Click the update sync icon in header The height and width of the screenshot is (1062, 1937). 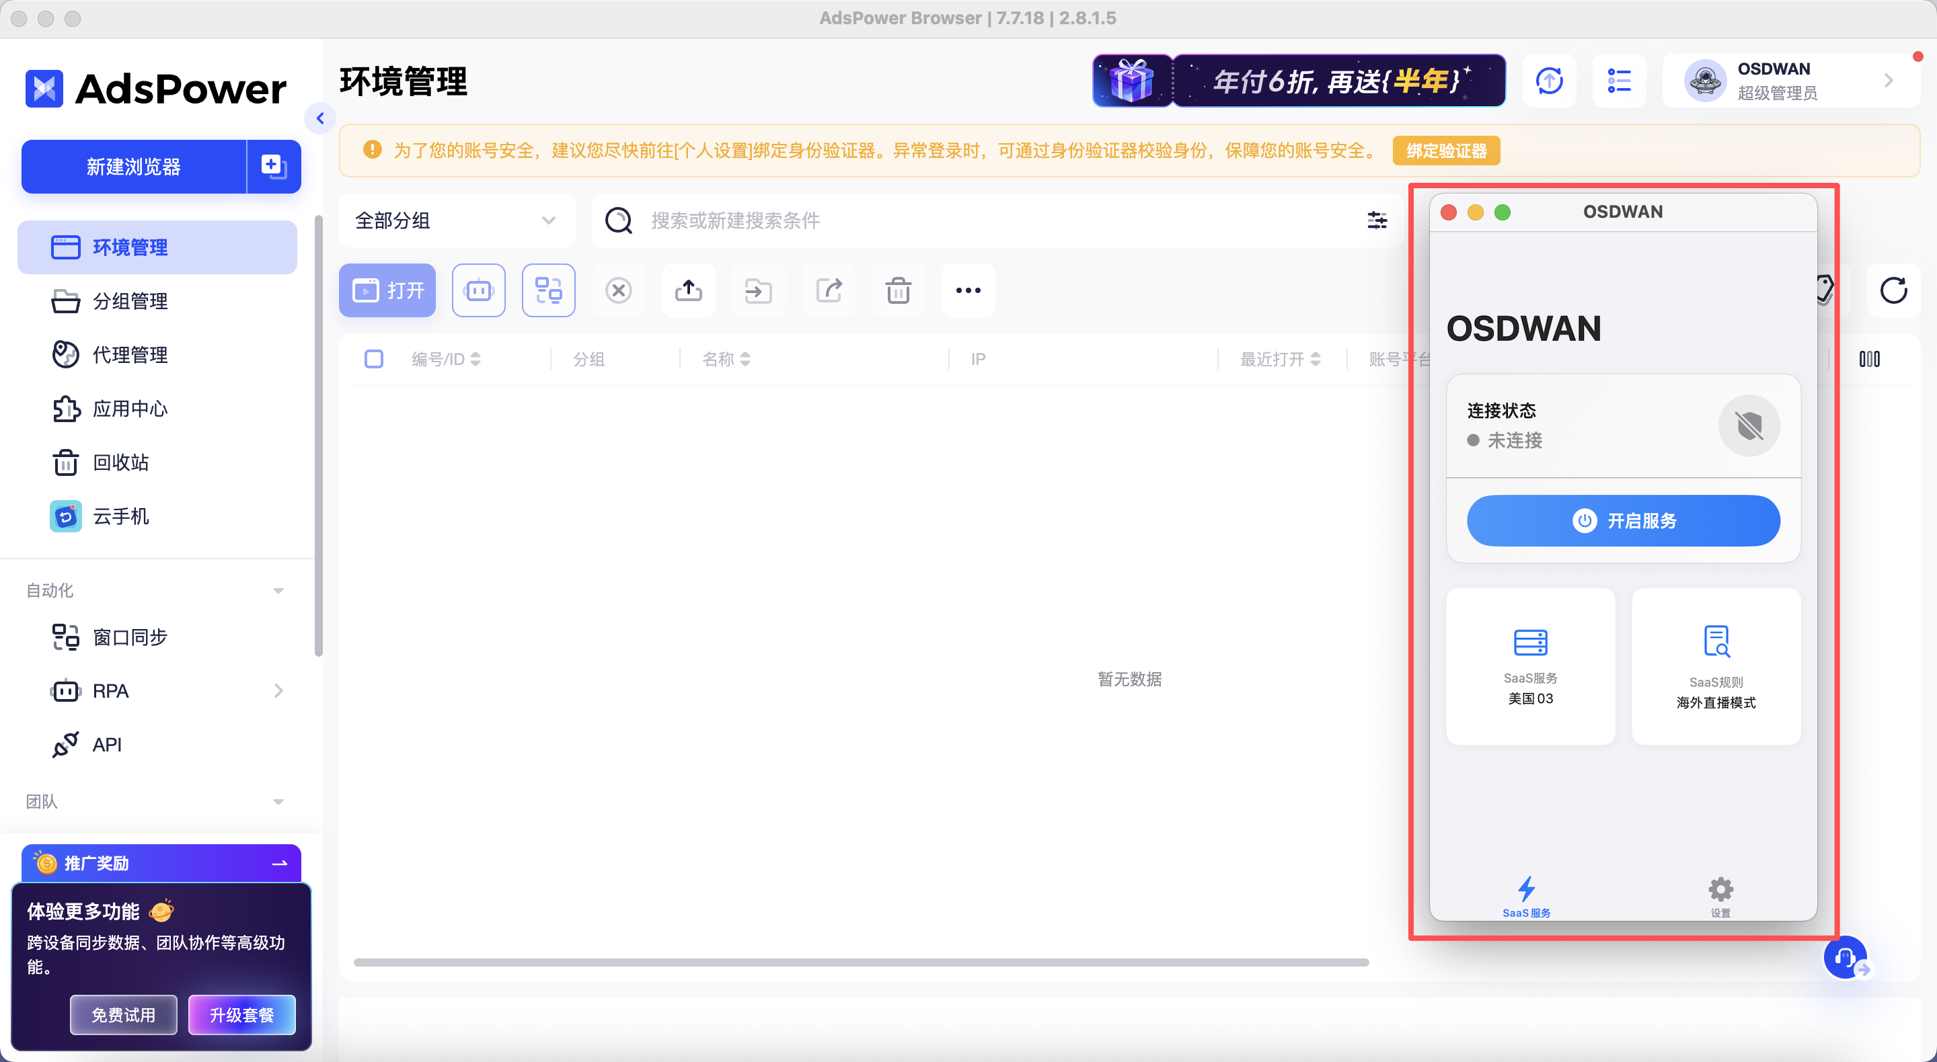[x=1549, y=81]
